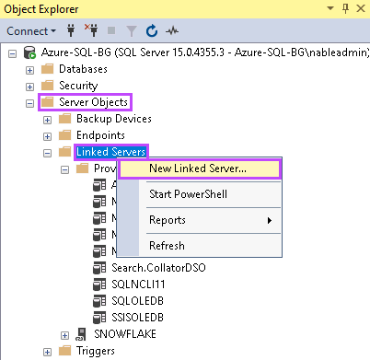Select the SQLOLEDB provider icon
The height and width of the screenshot is (360, 370).
click(99, 301)
